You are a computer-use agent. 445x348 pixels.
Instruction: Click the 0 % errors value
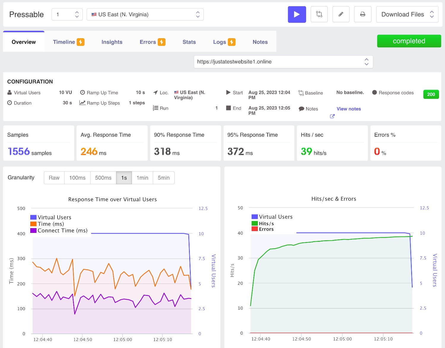coord(380,152)
